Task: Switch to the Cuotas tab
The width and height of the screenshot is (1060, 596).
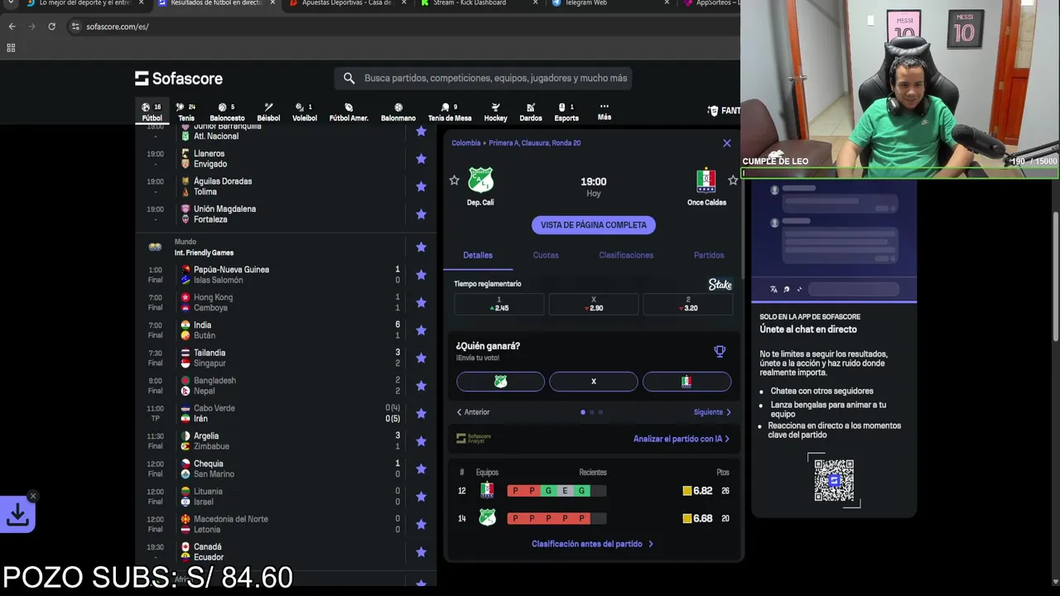Action: pyautogui.click(x=546, y=255)
